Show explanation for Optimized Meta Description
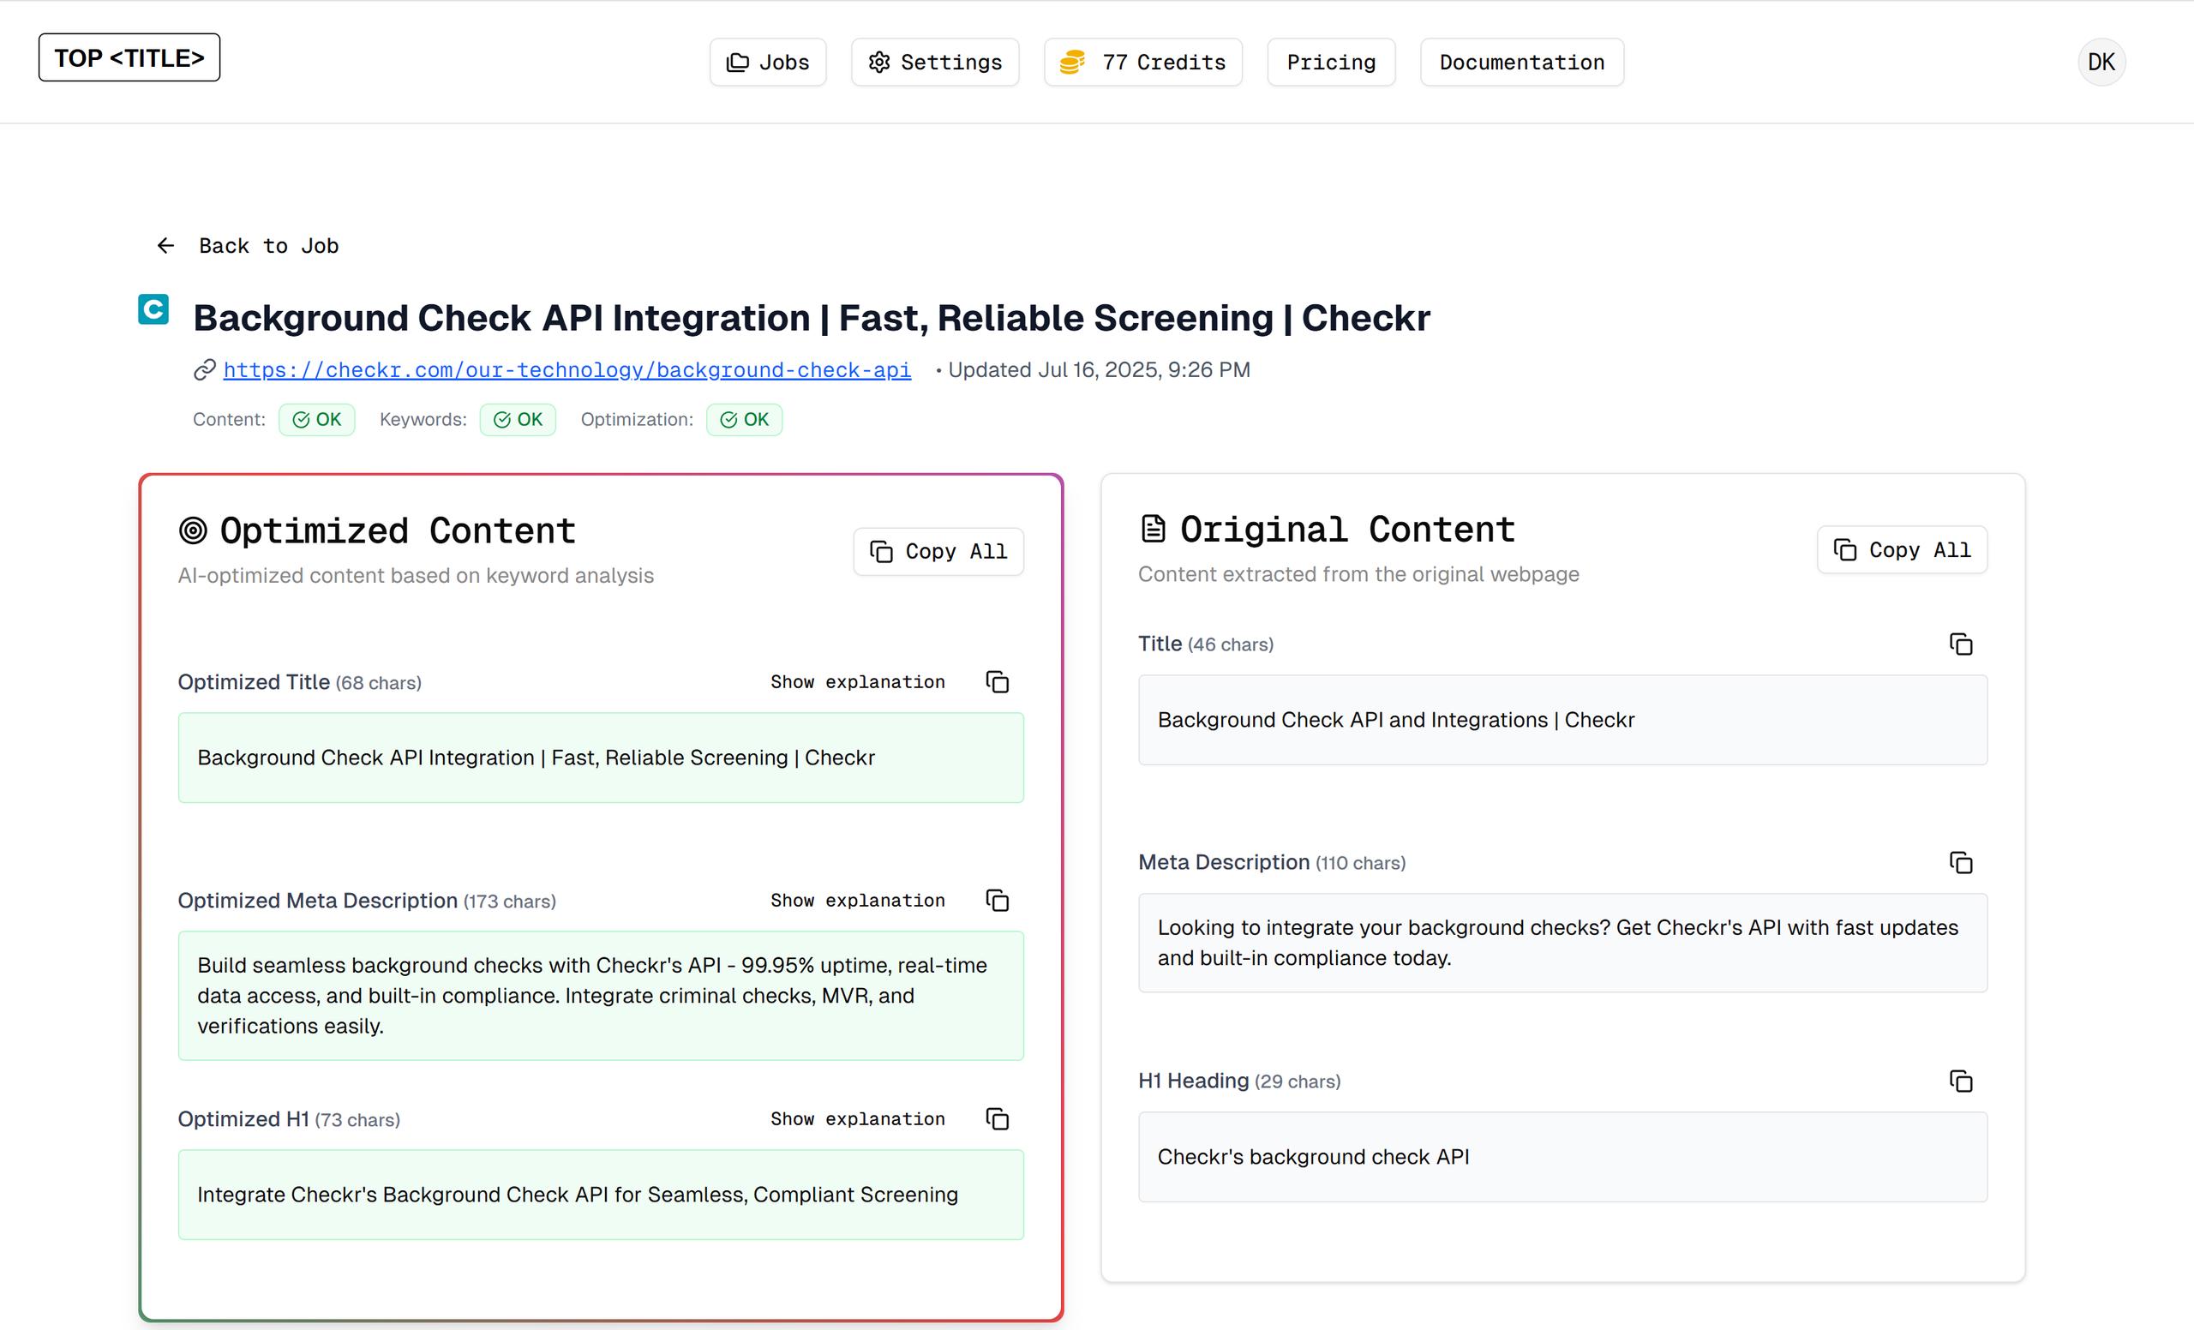2194x1330 pixels. click(x=856, y=900)
